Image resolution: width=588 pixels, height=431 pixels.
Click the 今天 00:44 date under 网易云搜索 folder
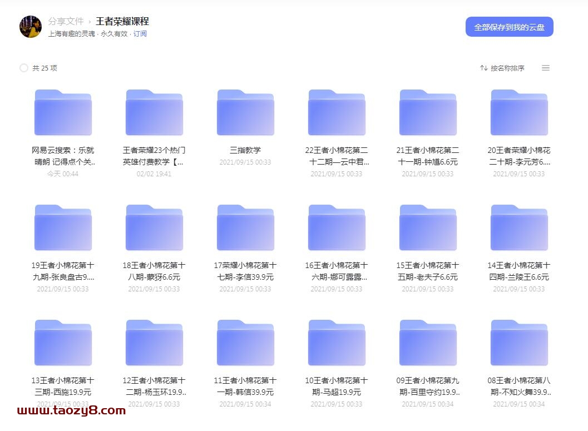point(63,174)
